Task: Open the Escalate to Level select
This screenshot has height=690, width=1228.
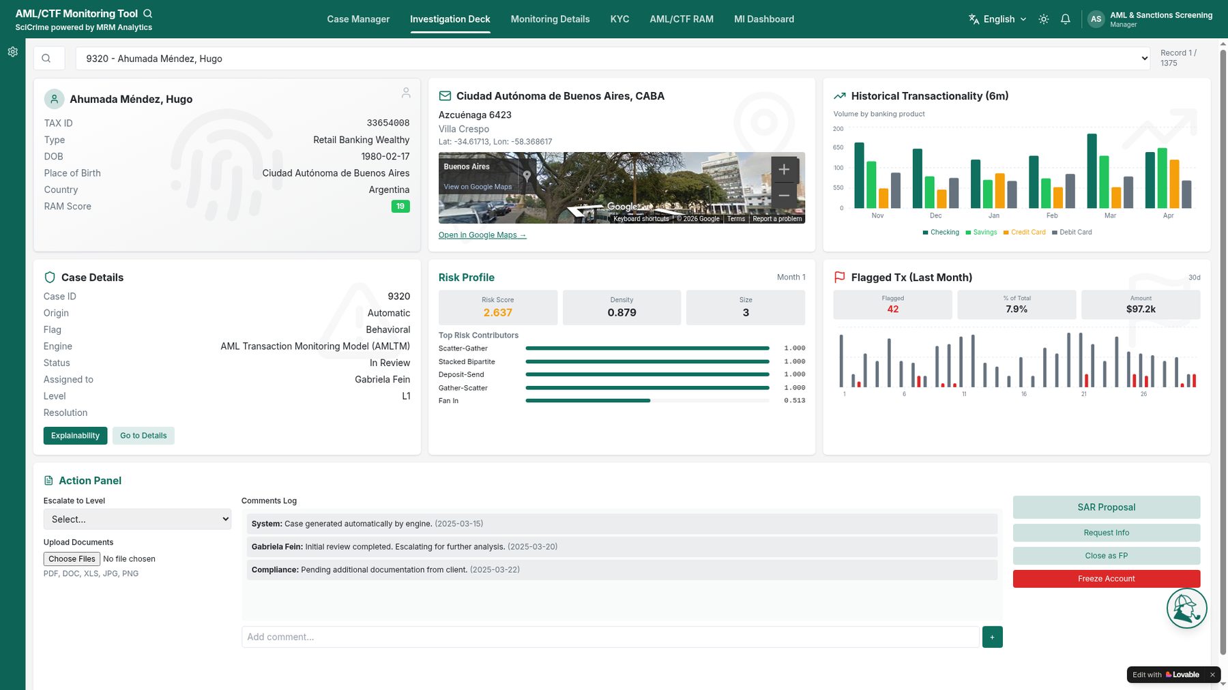Action: 137,519
